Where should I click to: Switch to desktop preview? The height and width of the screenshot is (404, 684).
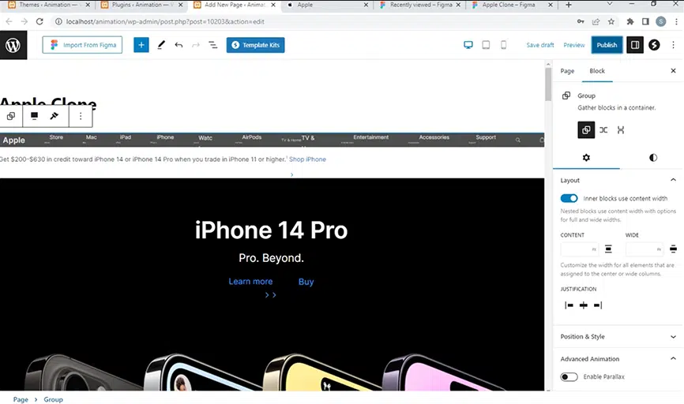pos(468,45)
